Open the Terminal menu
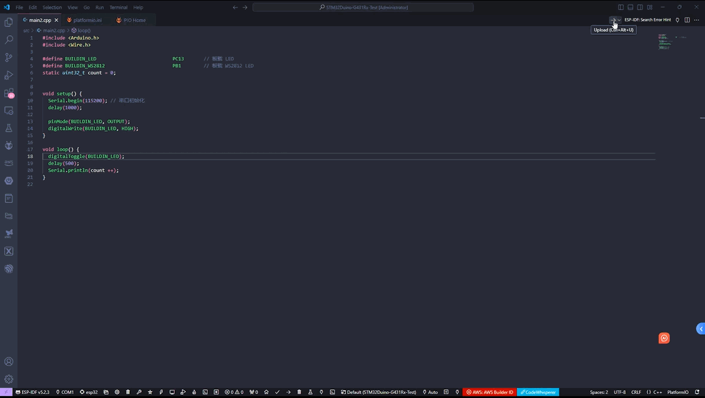 tap(118, 7)
